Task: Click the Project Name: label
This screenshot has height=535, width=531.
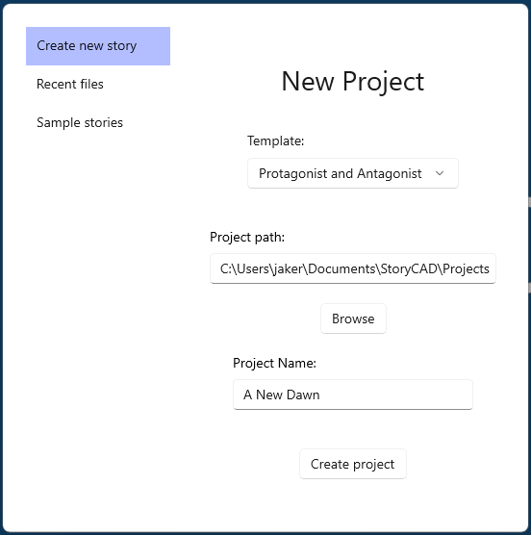Action: (x=274, y=363)
